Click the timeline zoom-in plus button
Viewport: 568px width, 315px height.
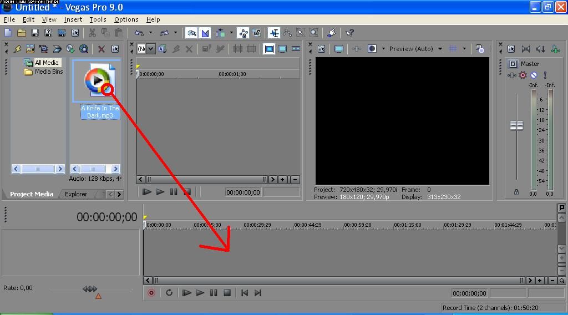pos(540,281)
